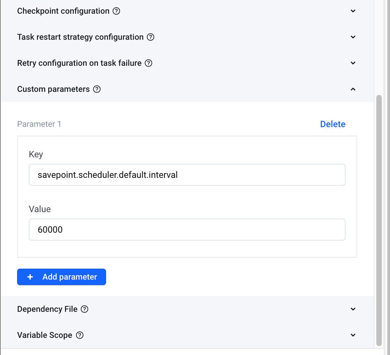Delete Parameter 1
Viewport: 390px width, 355px height.
point(333,124)
